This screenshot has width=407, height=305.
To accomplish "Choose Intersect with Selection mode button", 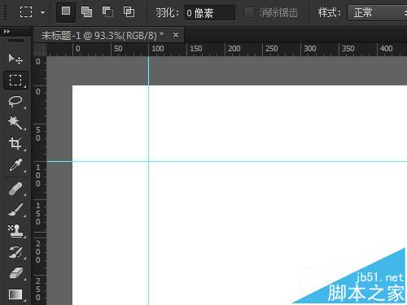I will 129,12.
